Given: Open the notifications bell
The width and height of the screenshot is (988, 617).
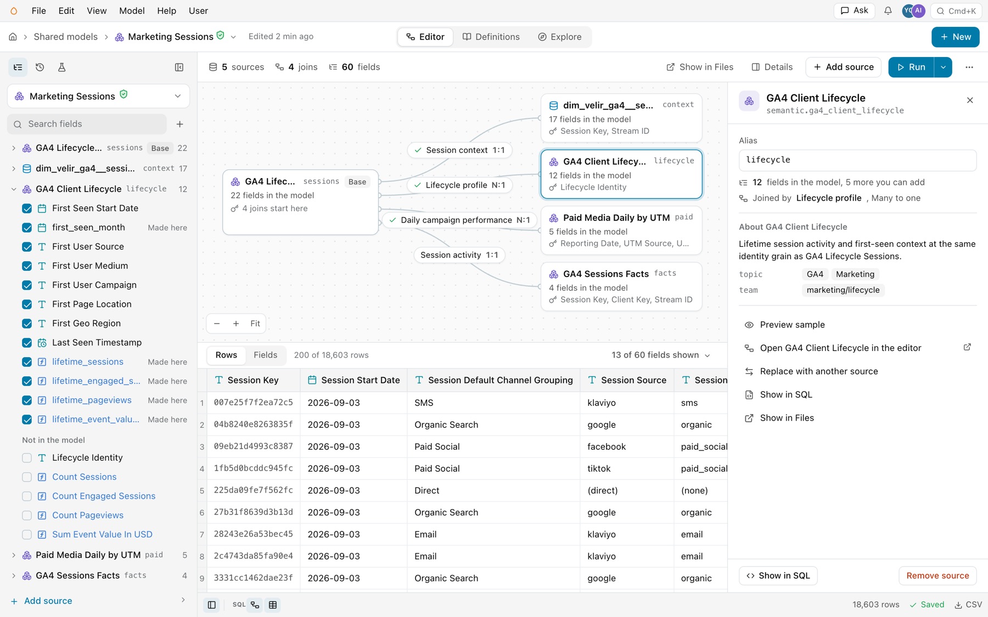Looking at the screenshot, I should [888, 11].
